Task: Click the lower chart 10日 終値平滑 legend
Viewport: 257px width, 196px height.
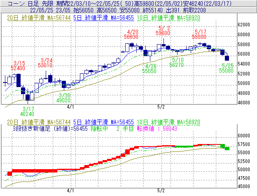Action: pos(168,122)
